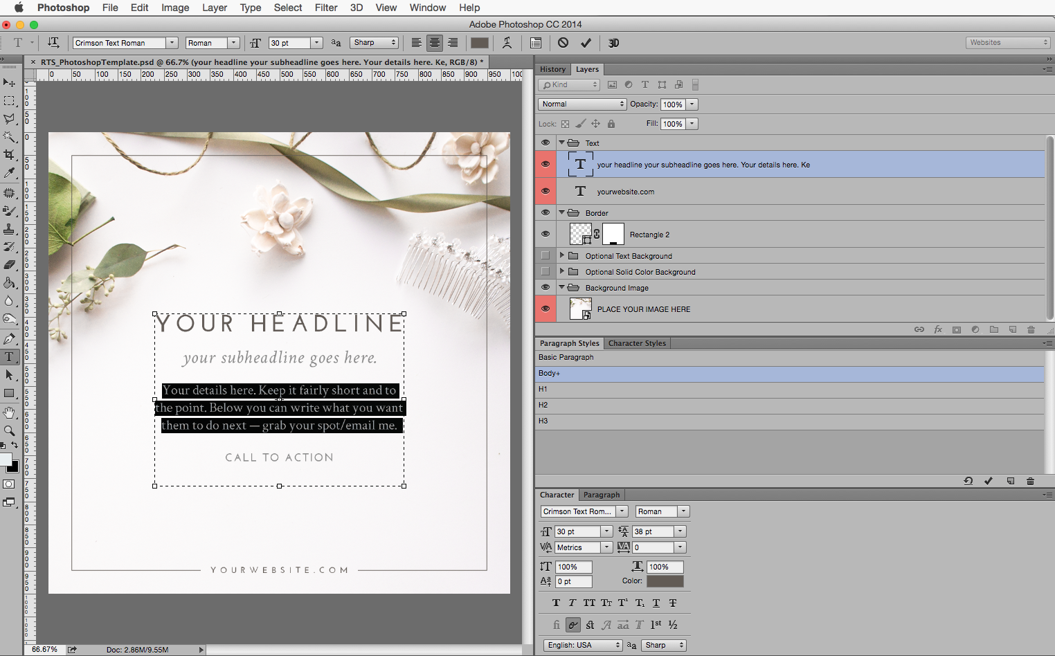Open the anti-aliasing dropdown showing Sharp

[x=374, y=42]
